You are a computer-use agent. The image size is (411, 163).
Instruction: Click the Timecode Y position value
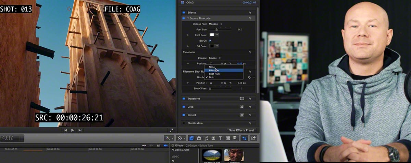[240, 63]
